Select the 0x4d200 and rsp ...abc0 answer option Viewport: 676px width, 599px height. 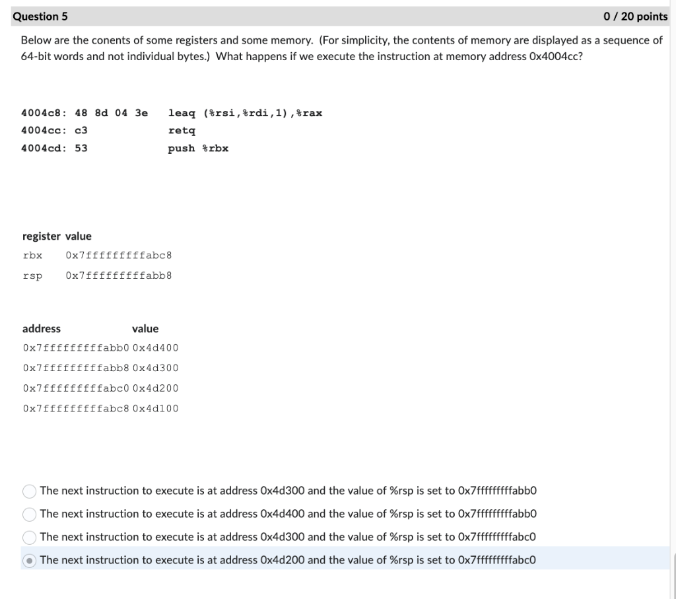[29, 561]
